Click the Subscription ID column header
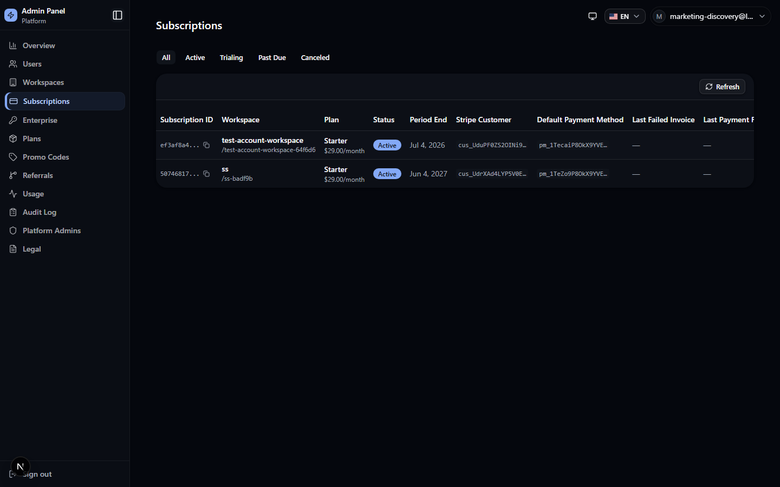Image resolution: width=780 pixels, height=487 pixels. click(186, 120)
